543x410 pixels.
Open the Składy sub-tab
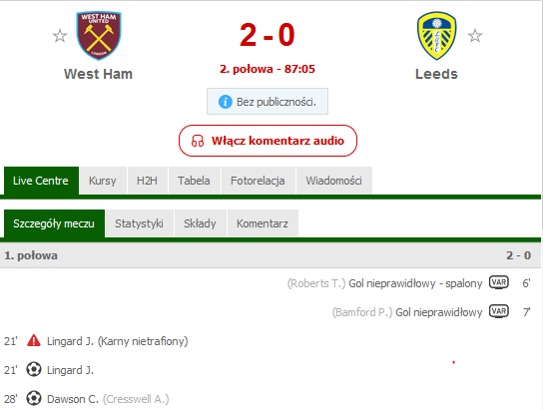pos(201,223)
